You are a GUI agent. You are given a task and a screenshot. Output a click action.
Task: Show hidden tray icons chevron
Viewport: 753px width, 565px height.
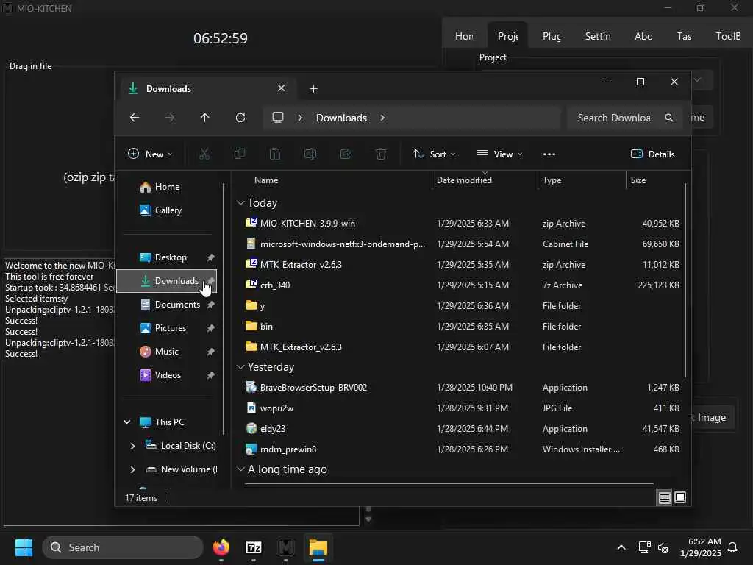(621, 547)
